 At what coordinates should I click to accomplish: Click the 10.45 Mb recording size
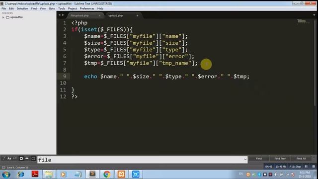click(x=281, y=167)
